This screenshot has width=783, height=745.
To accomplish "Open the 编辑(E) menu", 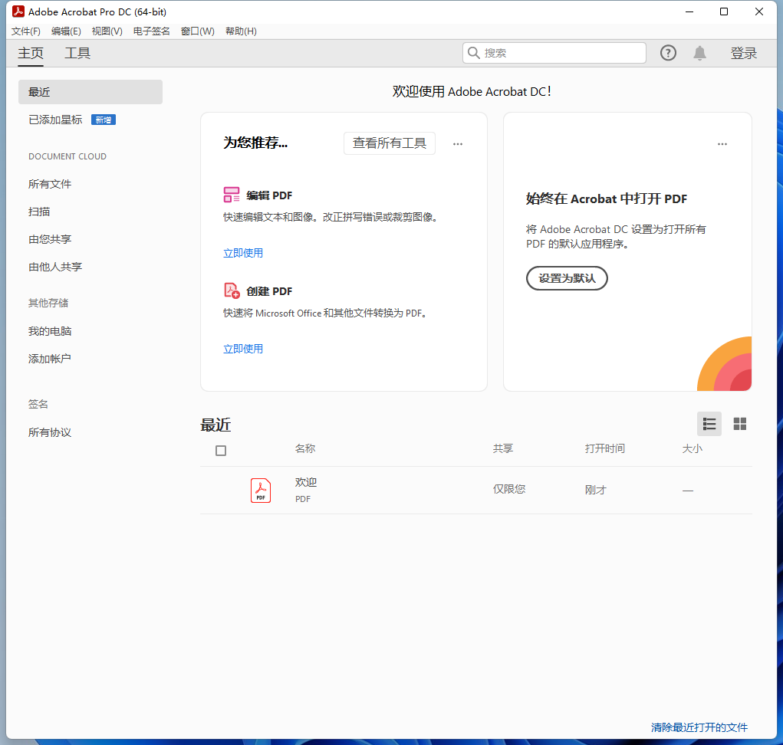I will point(66,31).
